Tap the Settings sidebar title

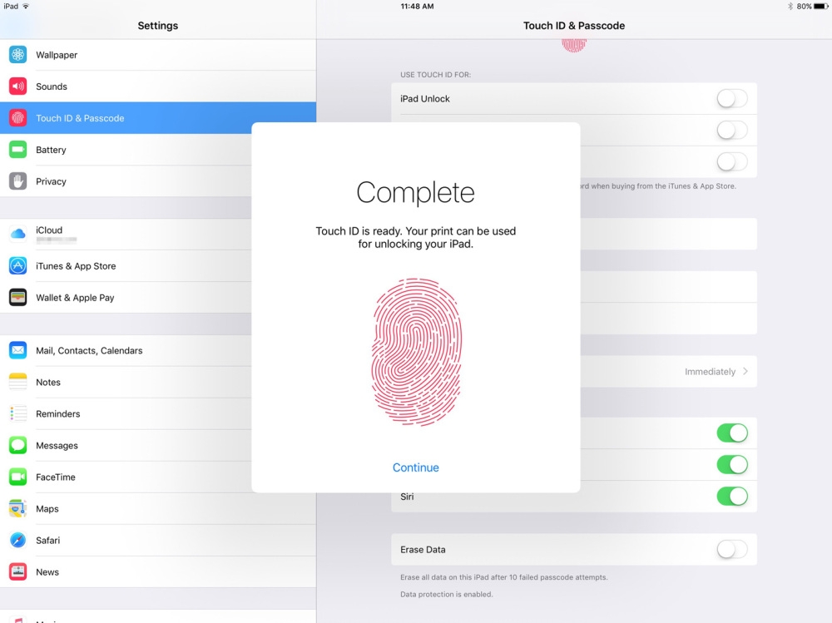[x=157, y=26]
